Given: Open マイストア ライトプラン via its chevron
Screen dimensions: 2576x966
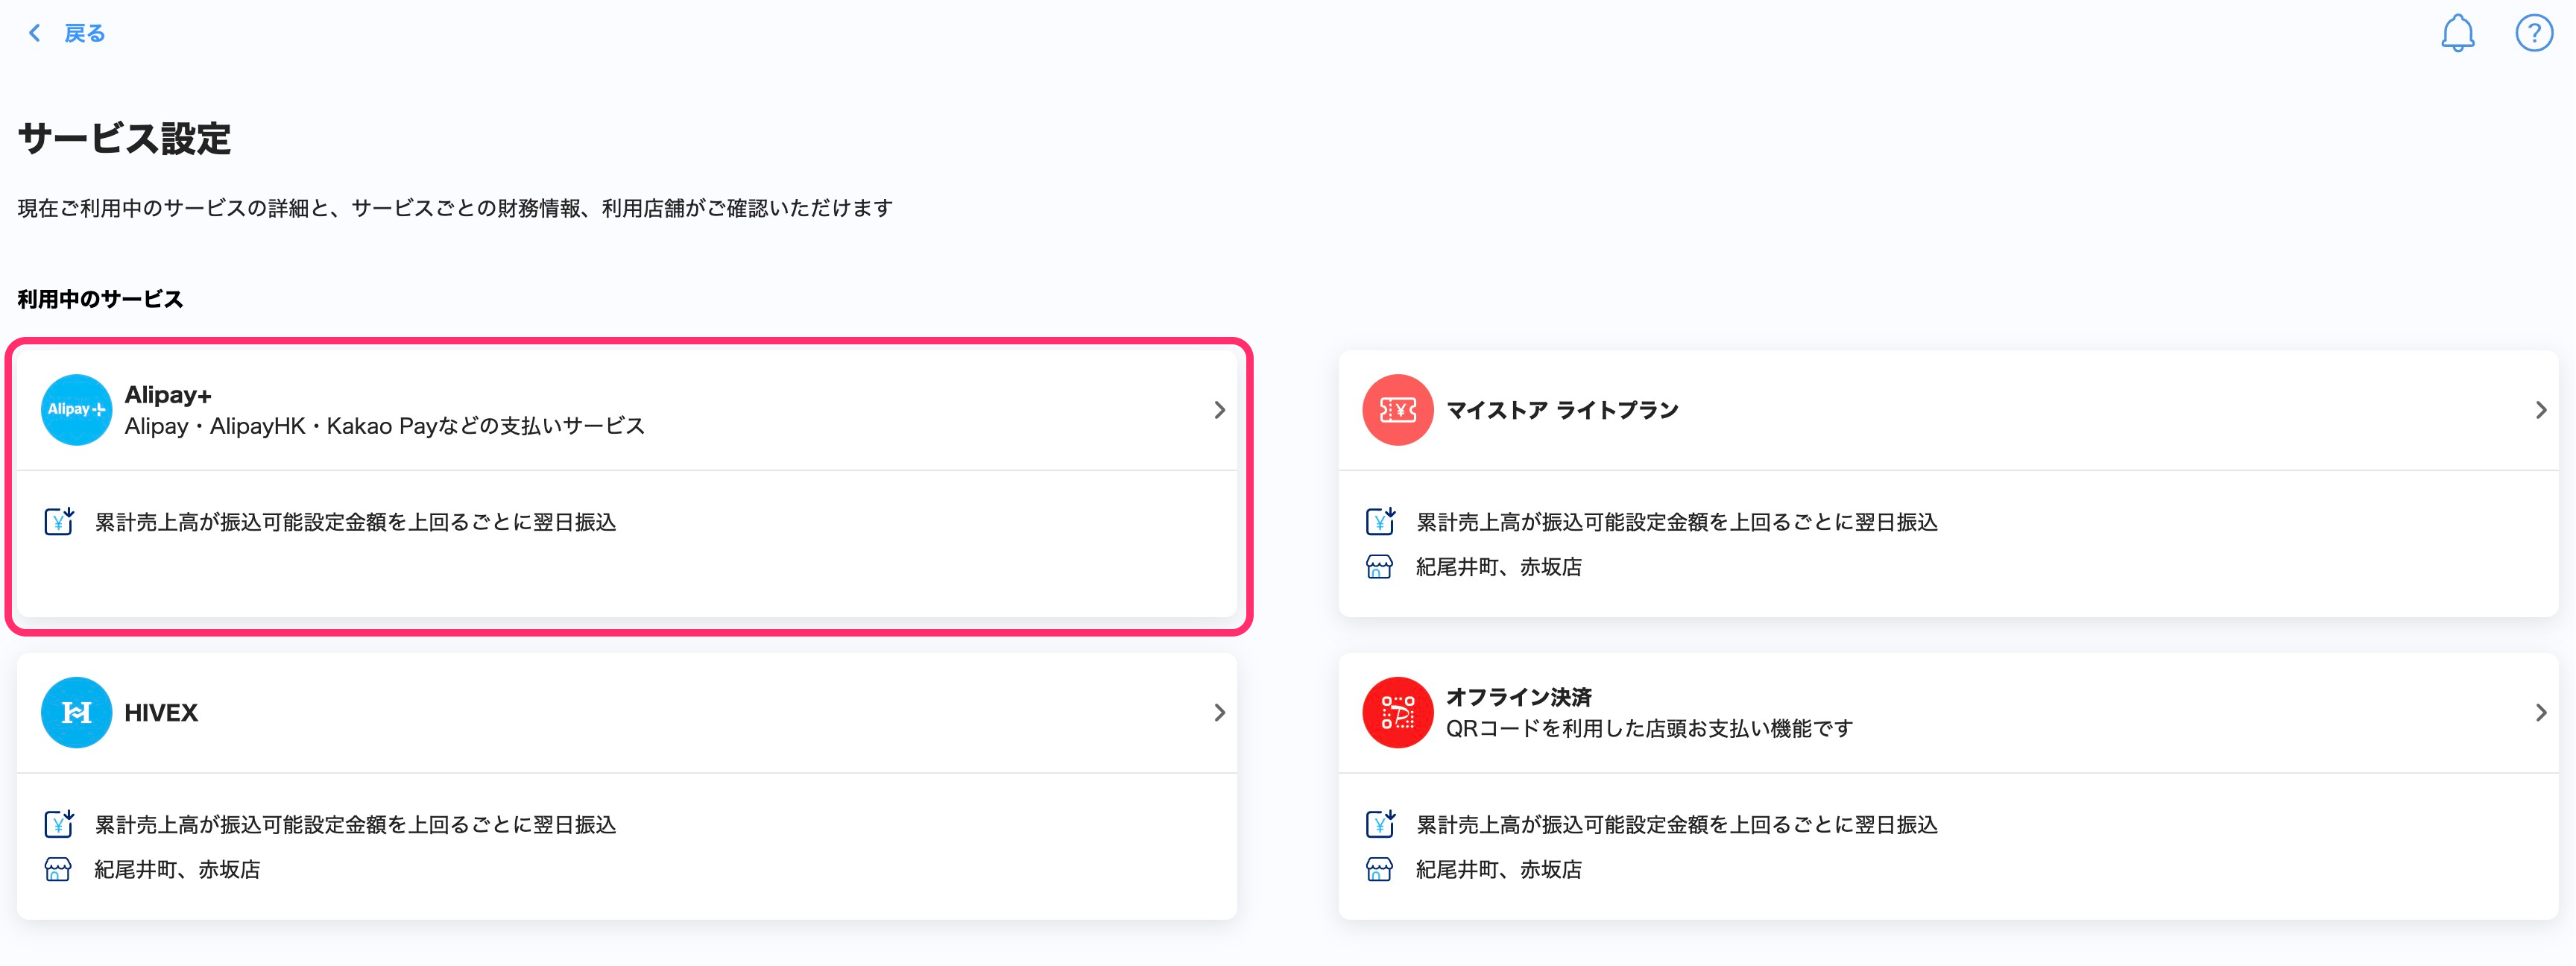Looking at the screenshot, I should click(2541, 410).
